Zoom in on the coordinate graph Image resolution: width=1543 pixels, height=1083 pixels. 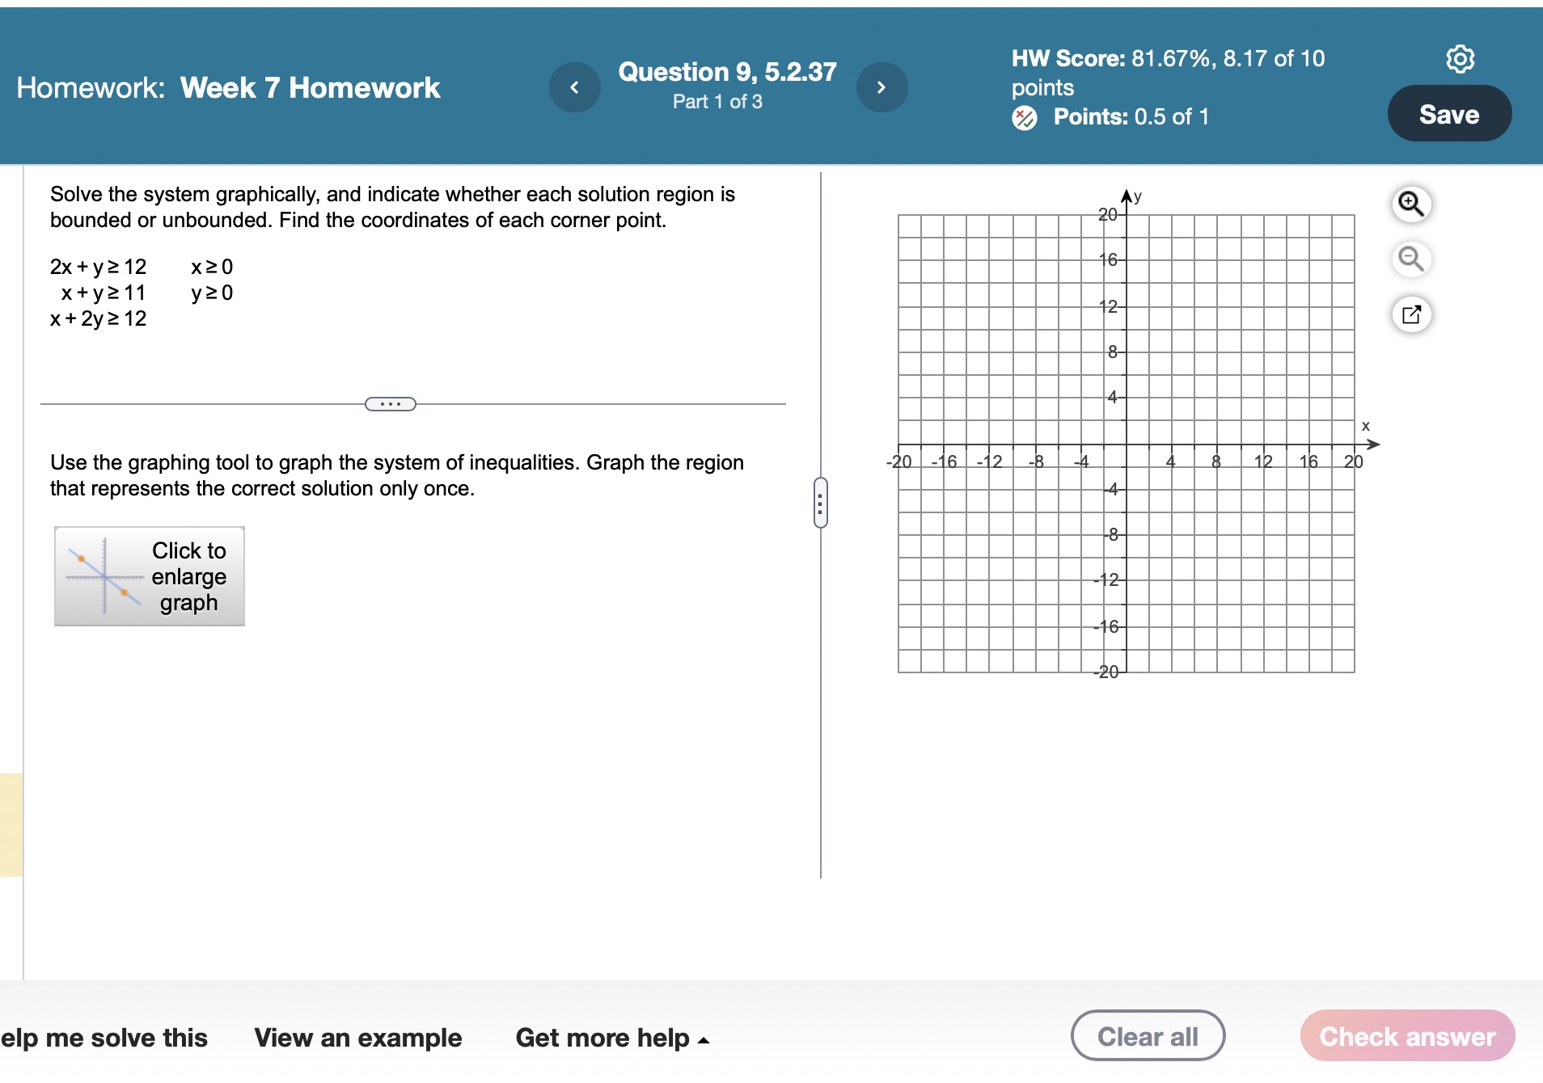(1410, 204)
